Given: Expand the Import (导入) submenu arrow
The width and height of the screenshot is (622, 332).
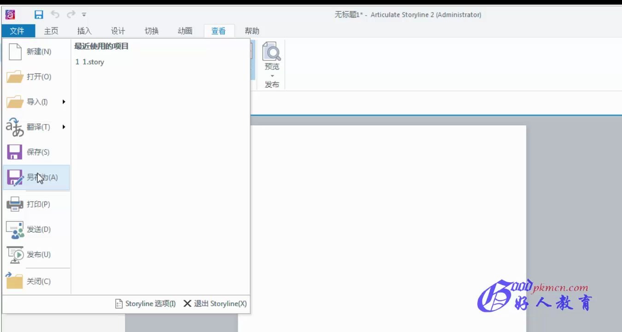Looking at the screenshot, I should pos(64,102).
